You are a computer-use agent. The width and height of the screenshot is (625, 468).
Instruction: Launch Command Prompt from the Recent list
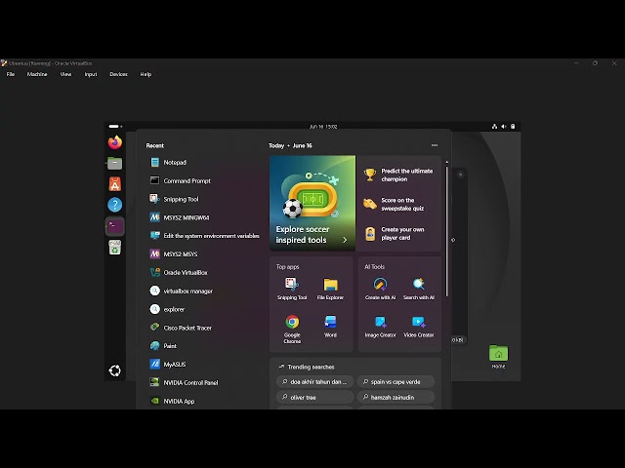pyautogui.click(x=204, y=180)
